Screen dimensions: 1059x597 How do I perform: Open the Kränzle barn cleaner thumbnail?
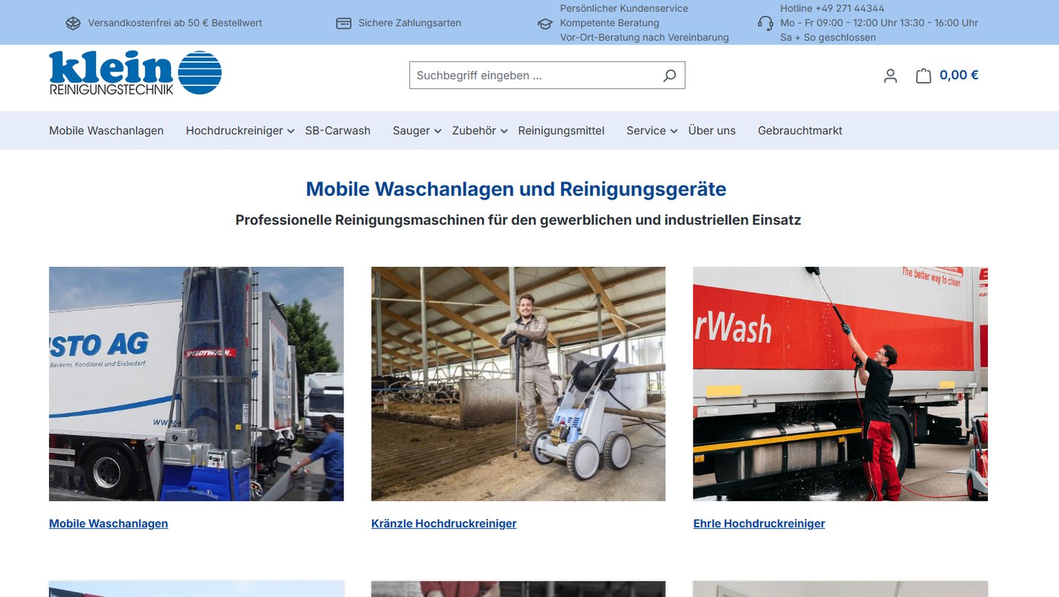pos(518,384)
